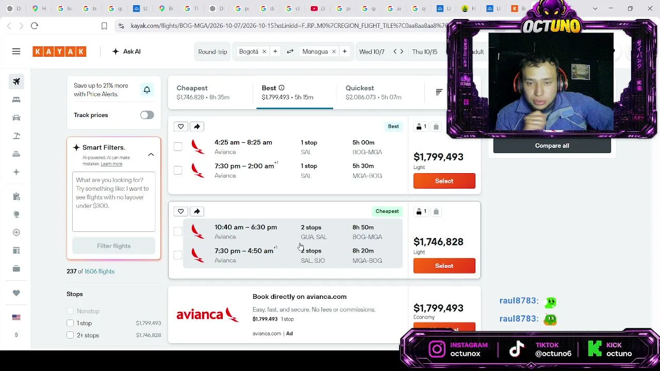Save the $1,799,493 Best flight with heart

pyautogui.click(x=181, y=126)
